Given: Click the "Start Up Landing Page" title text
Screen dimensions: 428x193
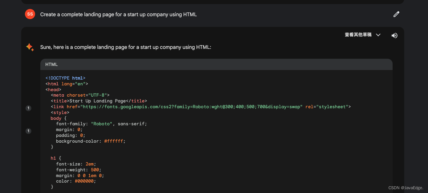Looking at the screenshot, I should pyautogui.click(x=97, y=101).
